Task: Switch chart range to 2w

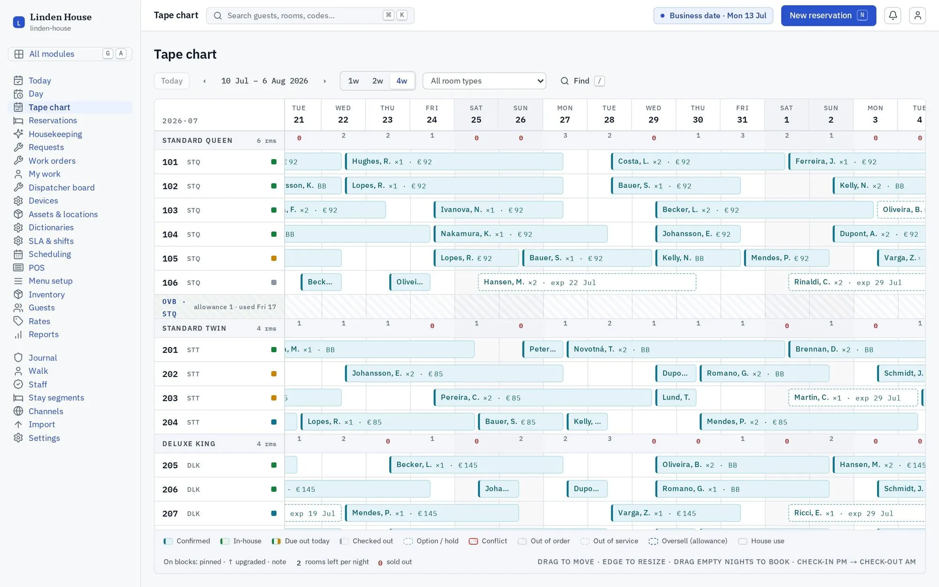Action: click(x=377, y=81)
